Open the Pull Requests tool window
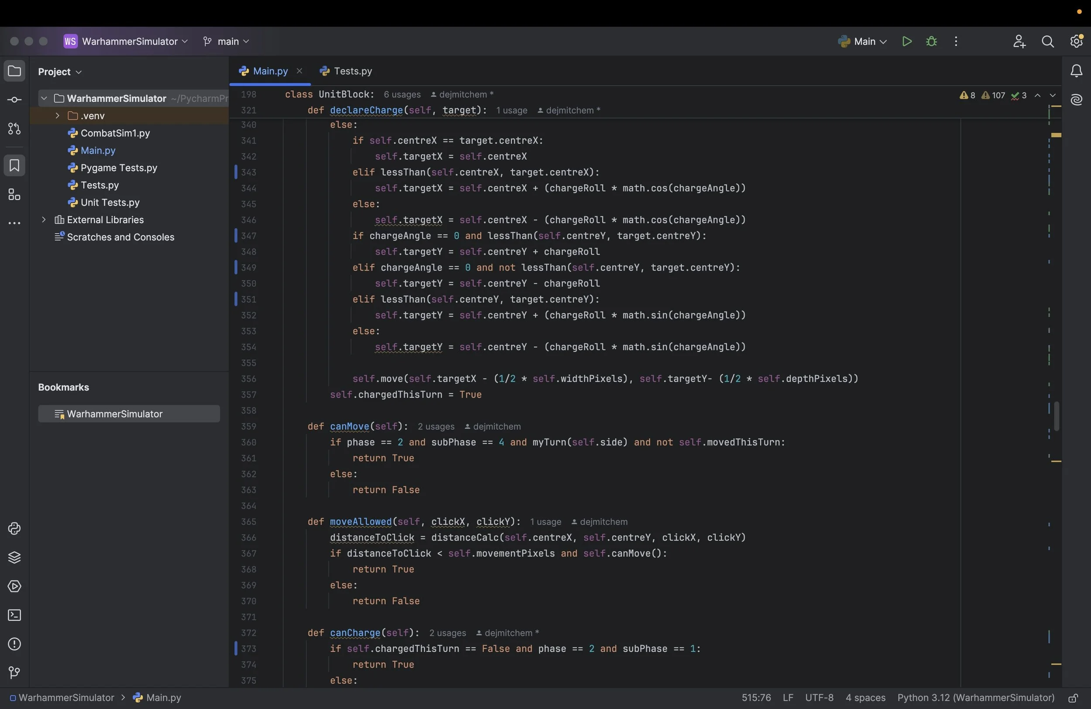 click(14, 129)
